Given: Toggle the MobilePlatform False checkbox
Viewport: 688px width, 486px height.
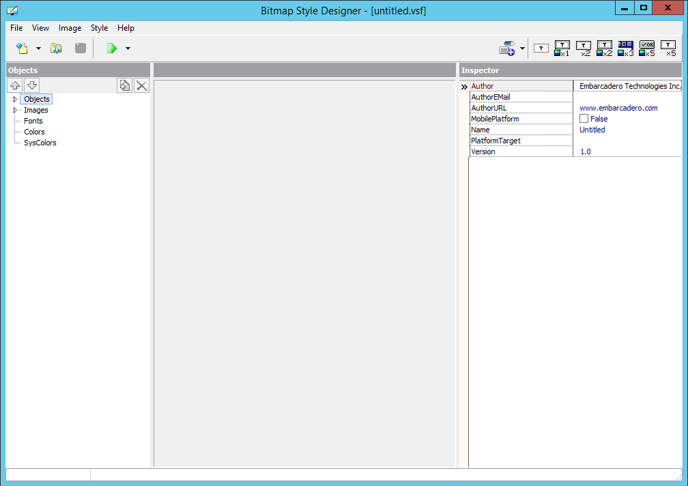Looking at the screenshot, I should tap(584, 119).
